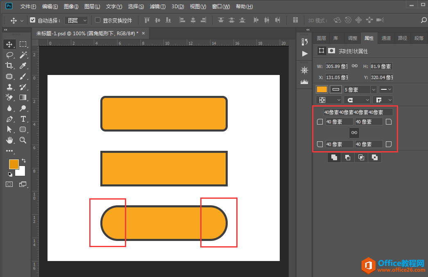Select the Rounded Rectangle shape tool
The width and height of the screenshot is (428, 277).
click(x=23, y=129)
